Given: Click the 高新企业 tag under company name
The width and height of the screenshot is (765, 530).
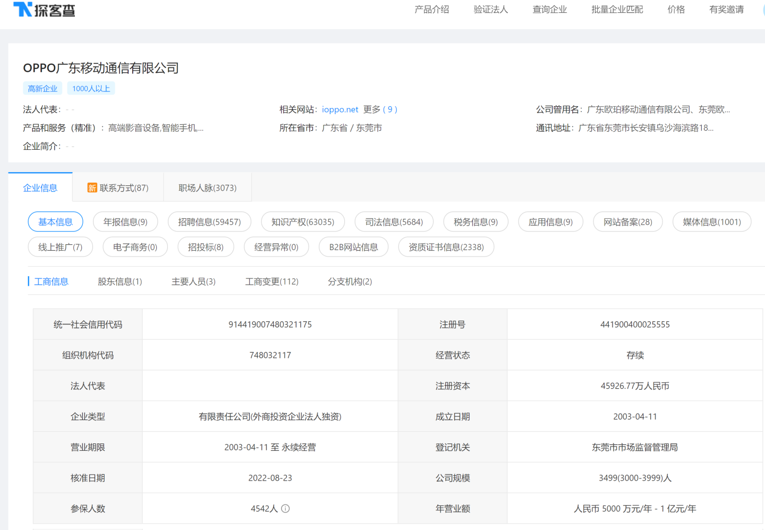Looking at the screenshot, I should 42,88.
